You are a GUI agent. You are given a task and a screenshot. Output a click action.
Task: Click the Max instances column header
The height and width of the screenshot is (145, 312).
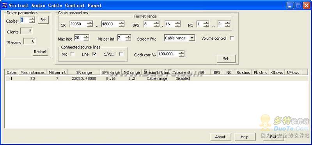[x=32, y=72]
